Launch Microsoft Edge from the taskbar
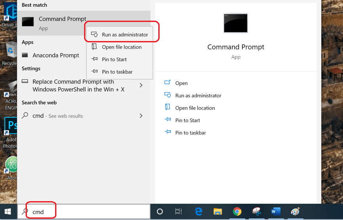 click(x=198, y=212)
